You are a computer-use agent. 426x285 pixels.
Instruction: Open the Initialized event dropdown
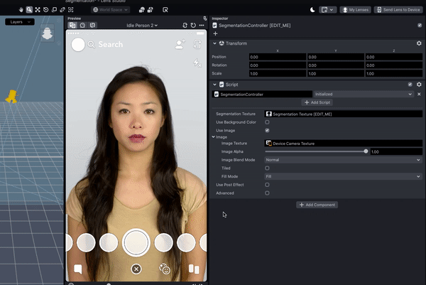pos(364,94)
